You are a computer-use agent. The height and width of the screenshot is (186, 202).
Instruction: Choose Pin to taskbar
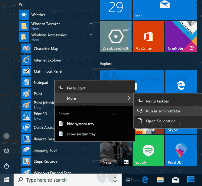[x=168, y=101]
